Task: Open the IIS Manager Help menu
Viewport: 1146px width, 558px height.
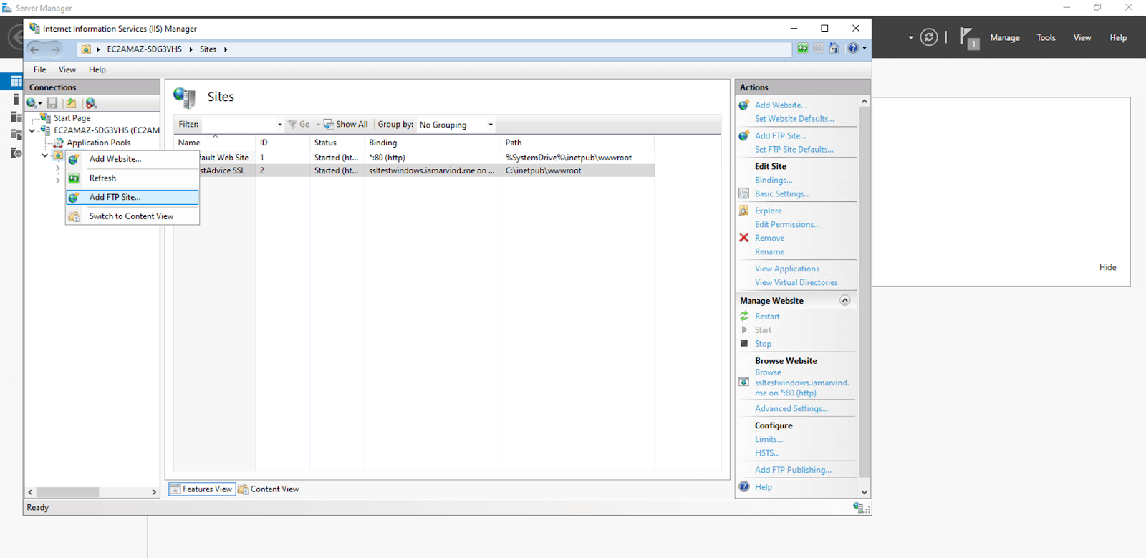Action: tap(97, 69)
